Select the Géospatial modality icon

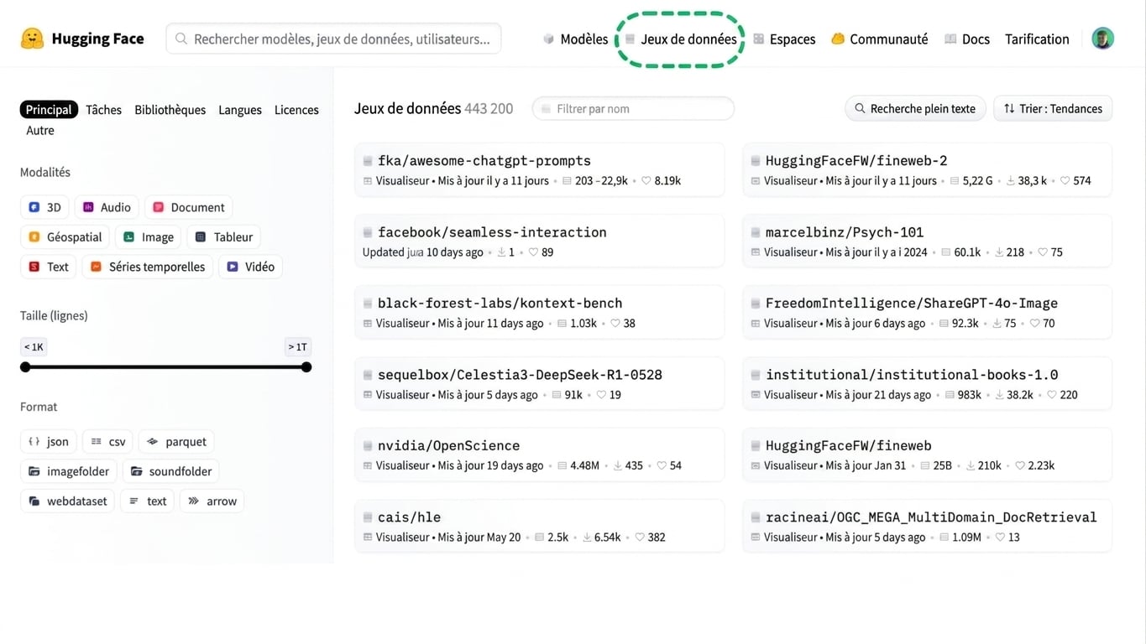34,237
